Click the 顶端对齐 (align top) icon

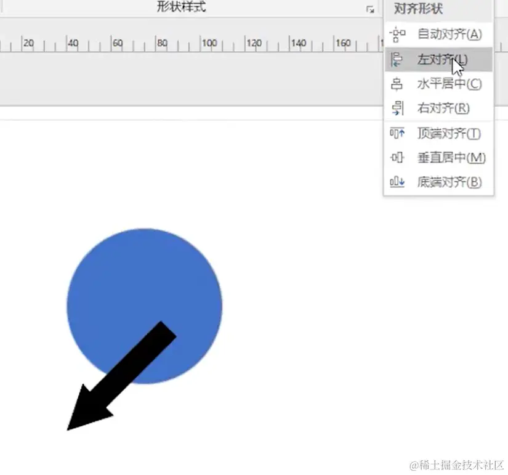[397, 133]
